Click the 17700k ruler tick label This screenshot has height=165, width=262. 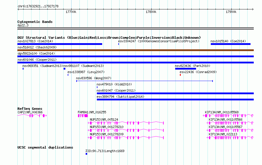tap(71, 12)
